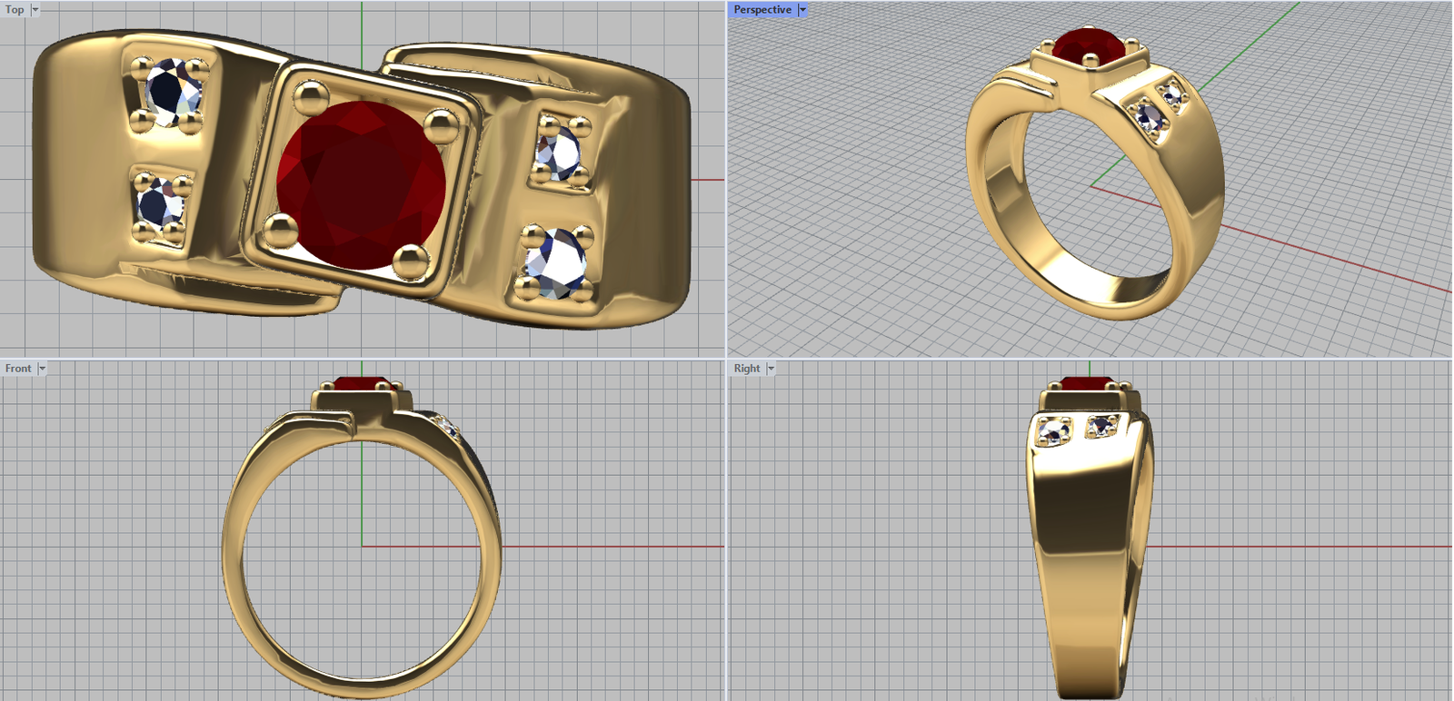Select the lower-left diamond in Top view
The width and height of the screenshot is (1454, 701).
click(160, 203)
